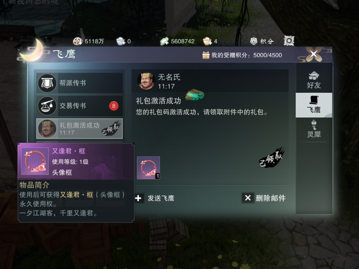Image resolution: width=359 pixels, height=269 pixels.
Task: Click the gold ingot currency icon
Action: (x=208, y=41)
